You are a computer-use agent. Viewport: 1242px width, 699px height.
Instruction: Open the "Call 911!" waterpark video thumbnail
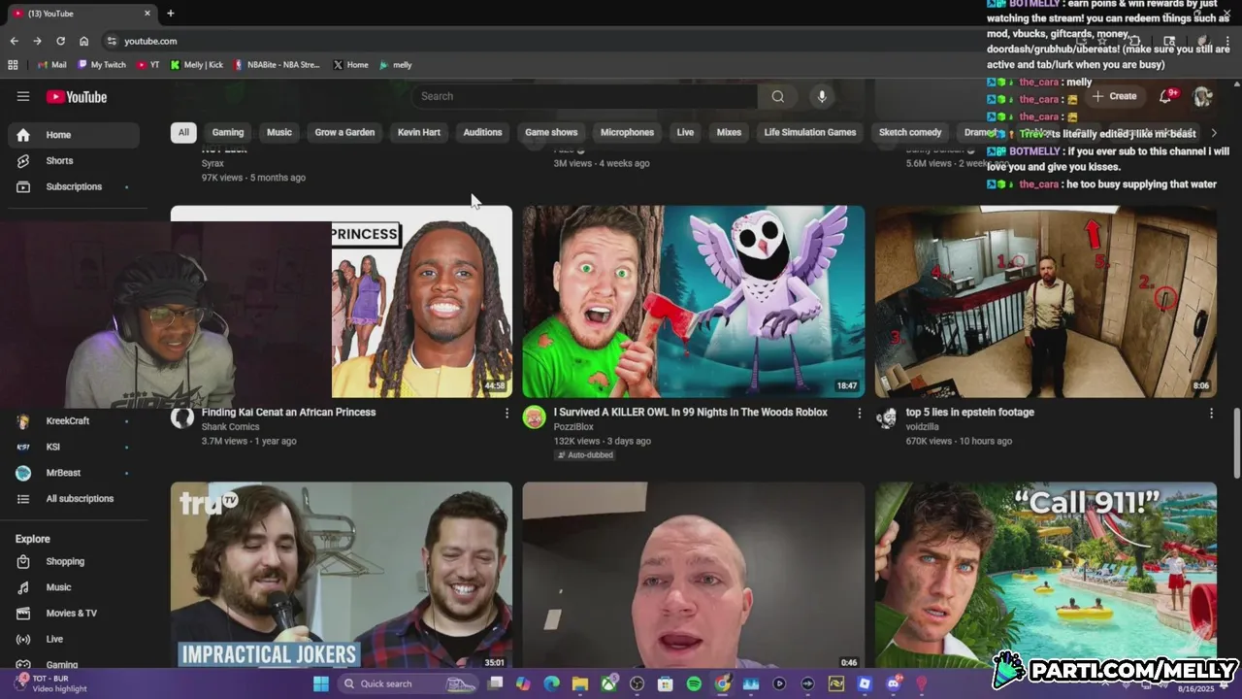coord(1046,575)
